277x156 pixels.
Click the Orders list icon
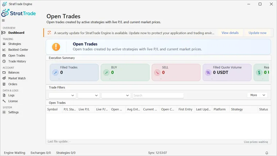[4, 84]
